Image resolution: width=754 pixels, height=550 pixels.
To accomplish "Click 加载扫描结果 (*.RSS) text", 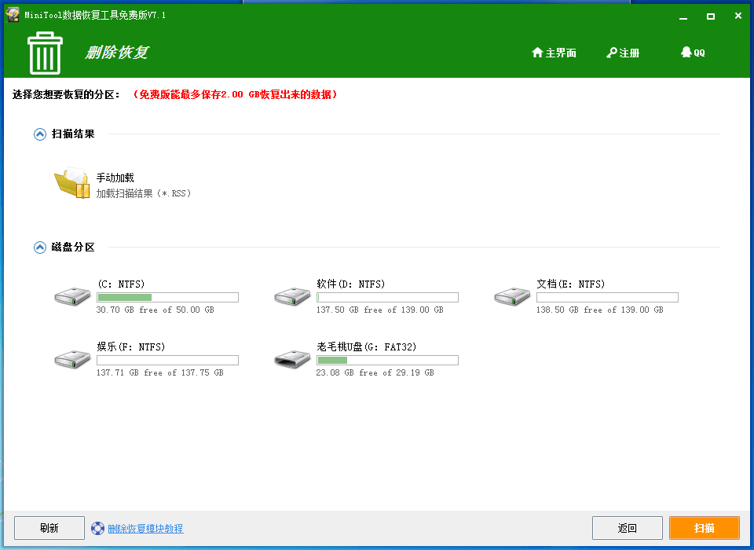I will coord(144,193).
